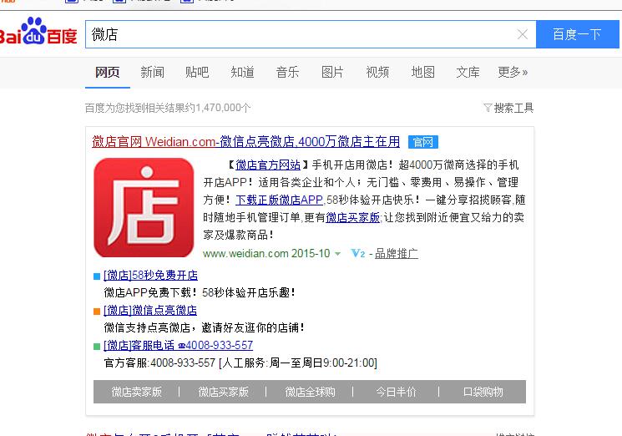
Task: Open the 微店官网 Weidian.com result title
Action: [x=245, y=141]
